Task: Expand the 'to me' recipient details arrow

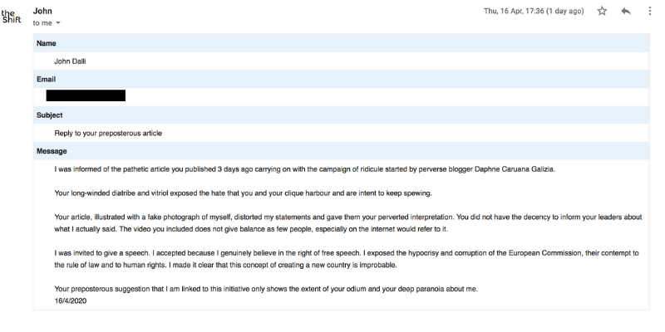Action: [58, 23]
